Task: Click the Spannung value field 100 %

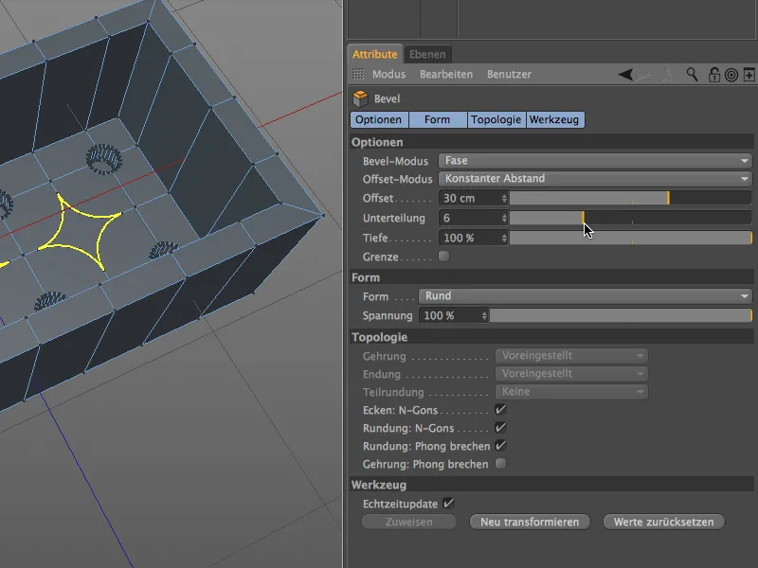Action: 449,316
